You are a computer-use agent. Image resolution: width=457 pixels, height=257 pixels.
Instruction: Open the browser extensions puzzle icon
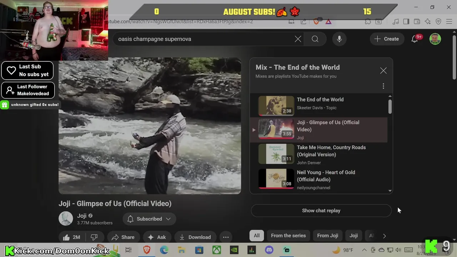(x=368, y=21)
